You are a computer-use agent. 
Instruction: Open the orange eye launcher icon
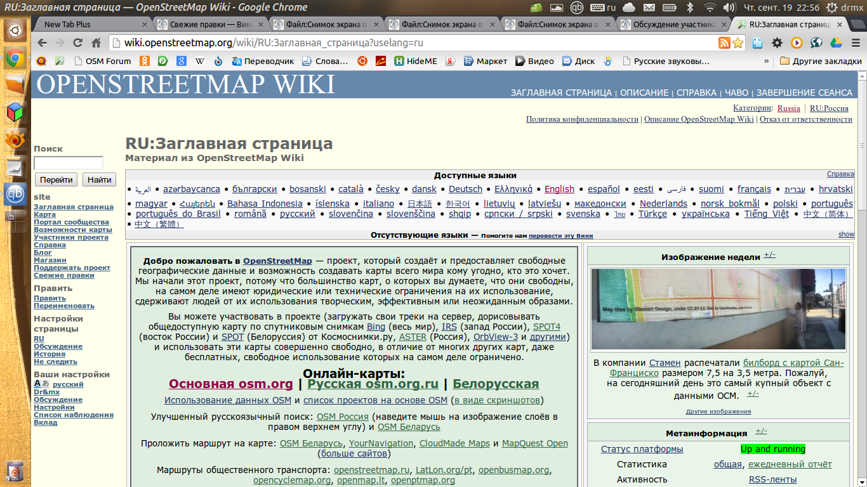click(15, 139)
